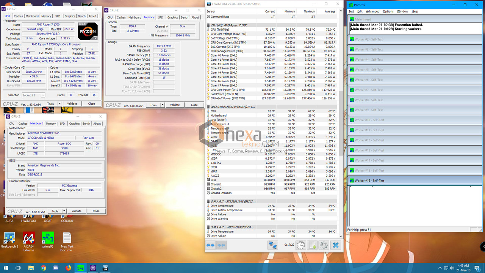Open Discord from taskbar

56,268
